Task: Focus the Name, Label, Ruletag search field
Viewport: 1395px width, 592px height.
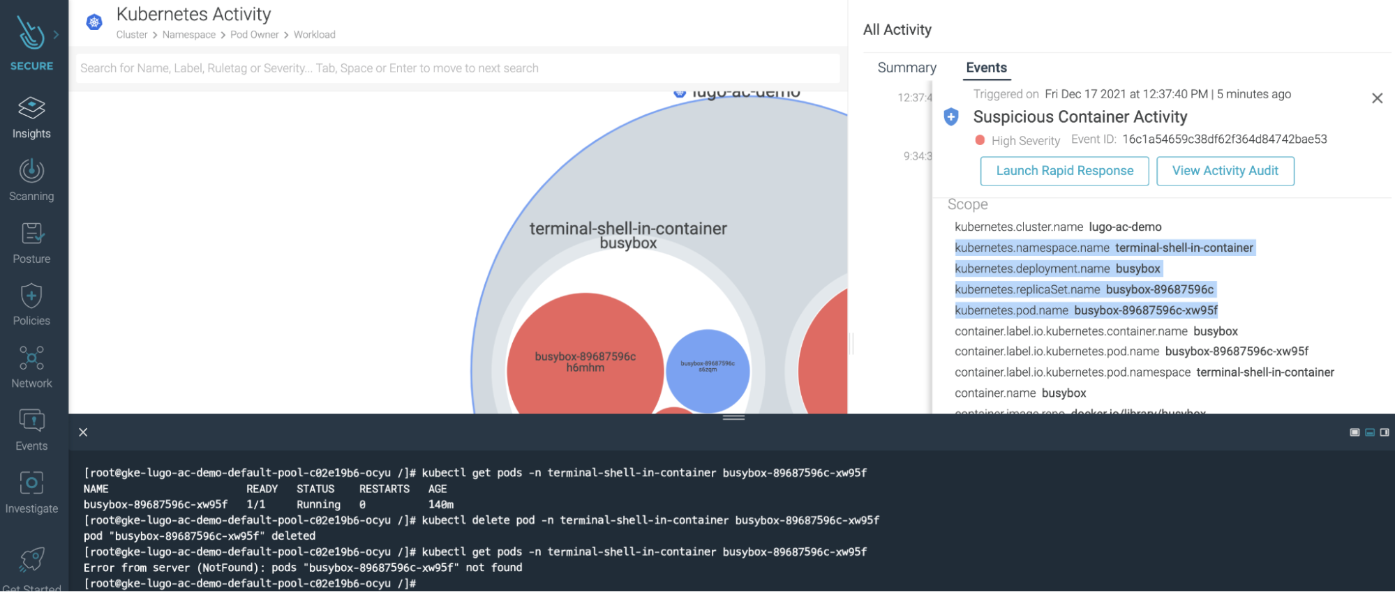Action: (x=458, y=68)
